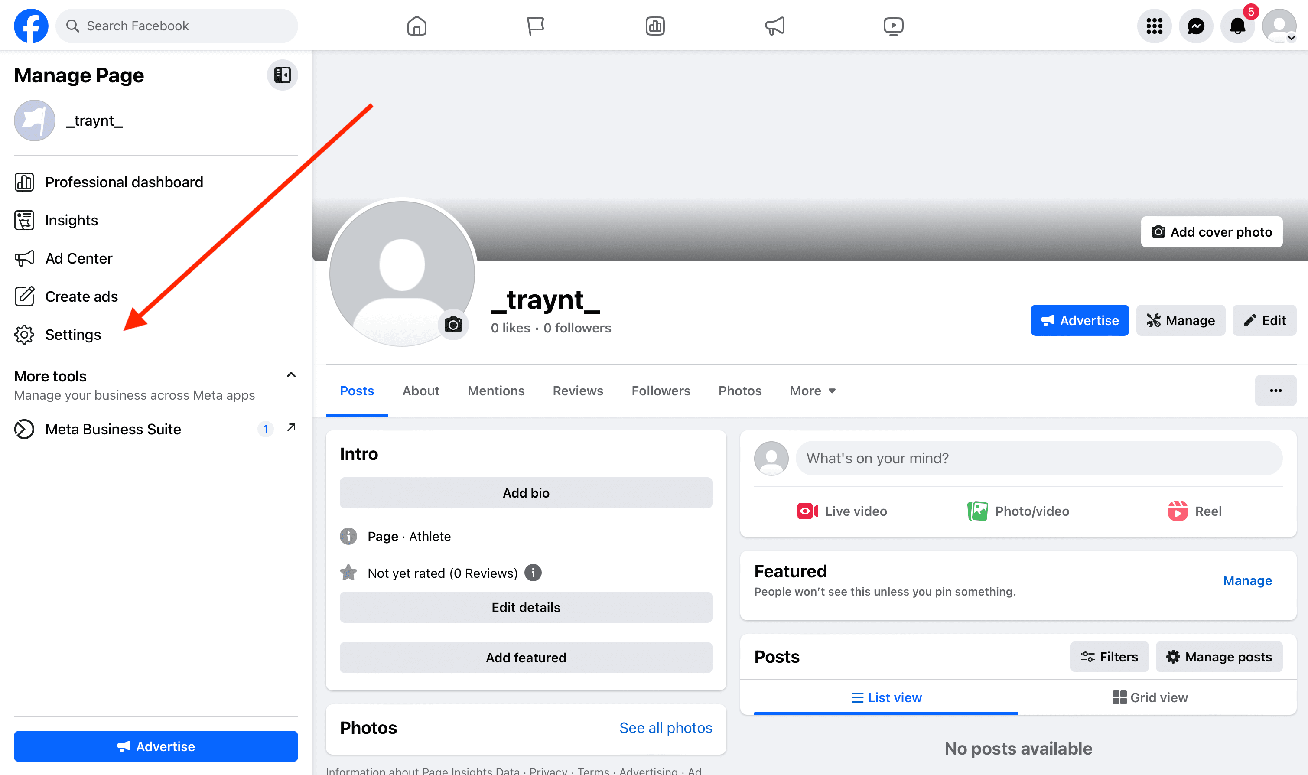Collapse the More tools section

[x=291, y=375]
